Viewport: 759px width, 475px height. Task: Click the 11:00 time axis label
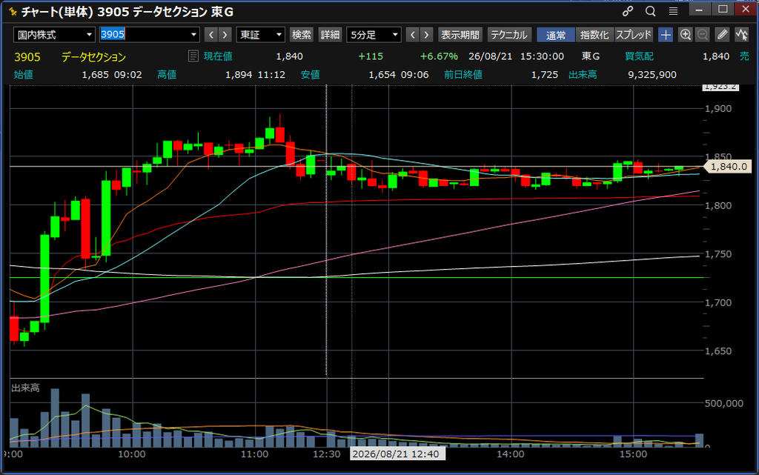[255, 454]
